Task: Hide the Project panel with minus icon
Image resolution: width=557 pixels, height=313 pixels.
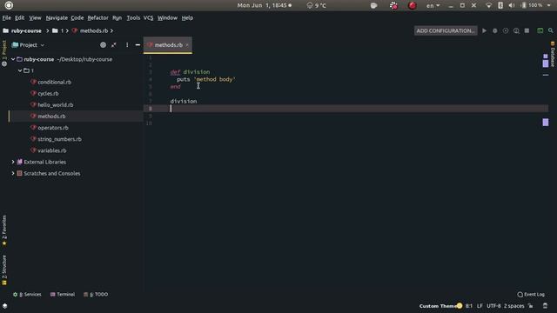Action: pos(138,45)
